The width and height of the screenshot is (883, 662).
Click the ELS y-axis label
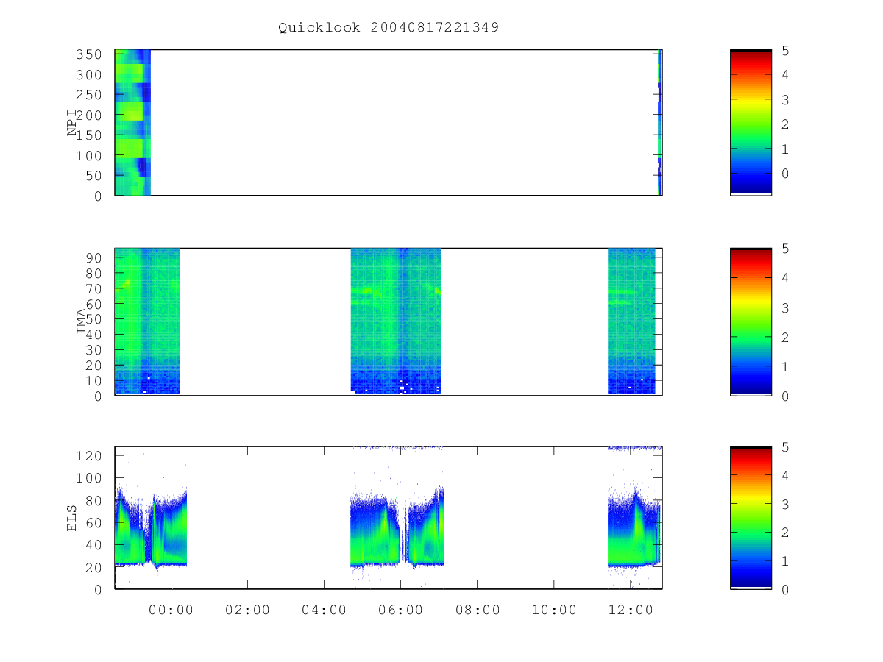coord(72,518)
